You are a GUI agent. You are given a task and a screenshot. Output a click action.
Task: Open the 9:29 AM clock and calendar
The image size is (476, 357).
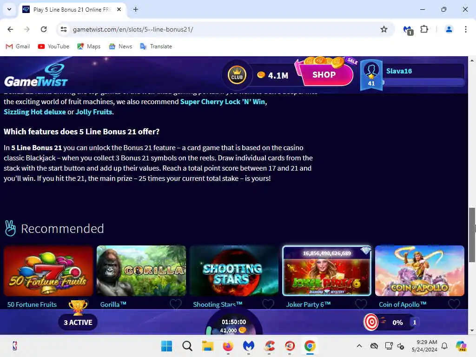[424, 346]
